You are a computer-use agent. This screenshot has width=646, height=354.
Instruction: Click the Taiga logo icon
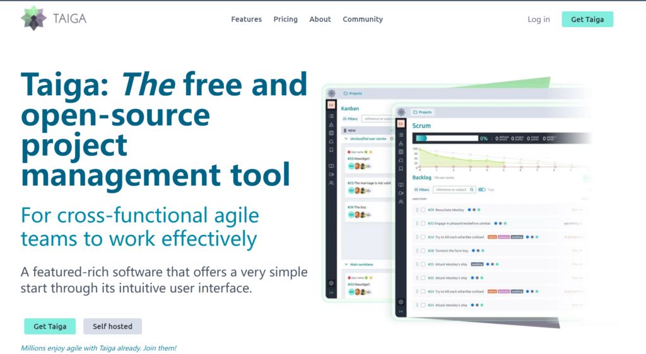tap(33, 18)
